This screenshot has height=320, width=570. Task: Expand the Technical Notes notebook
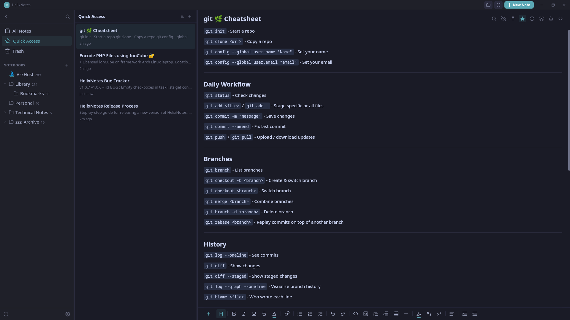point(5,113)
